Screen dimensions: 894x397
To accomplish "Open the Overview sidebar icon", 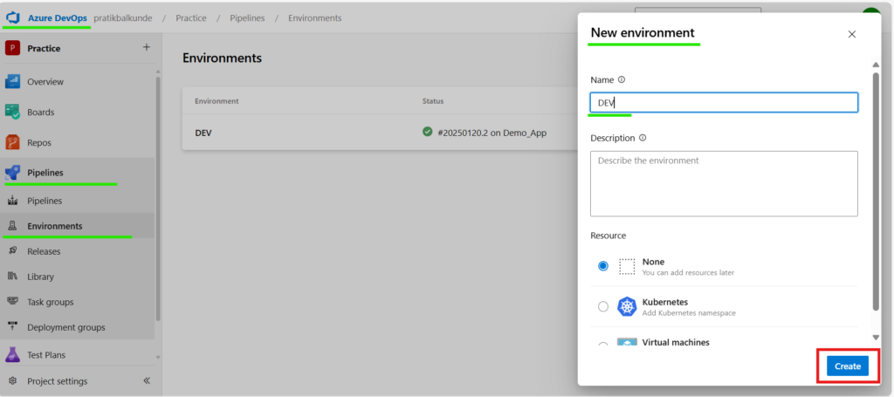I will tap(12, 81).
